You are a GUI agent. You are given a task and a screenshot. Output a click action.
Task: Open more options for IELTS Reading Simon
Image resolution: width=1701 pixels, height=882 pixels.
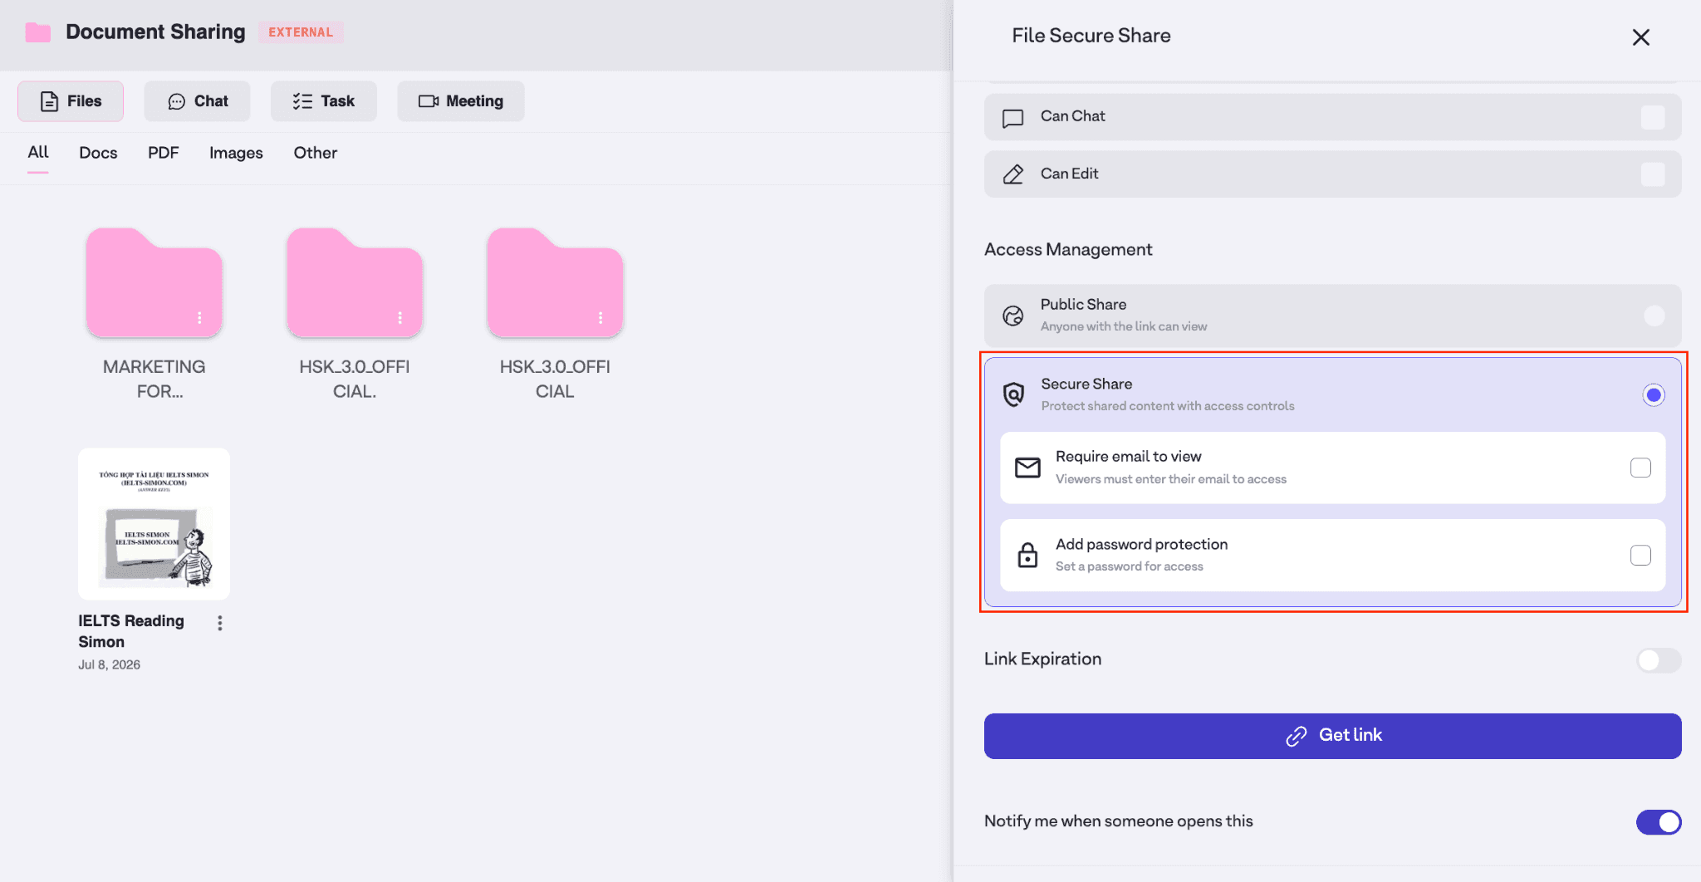pos(220,623)
